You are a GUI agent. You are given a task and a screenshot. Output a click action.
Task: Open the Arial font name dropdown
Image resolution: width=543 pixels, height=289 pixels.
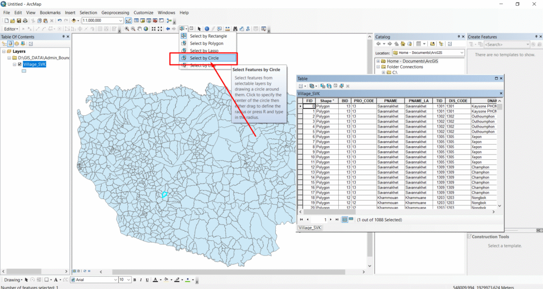(115, 280)
